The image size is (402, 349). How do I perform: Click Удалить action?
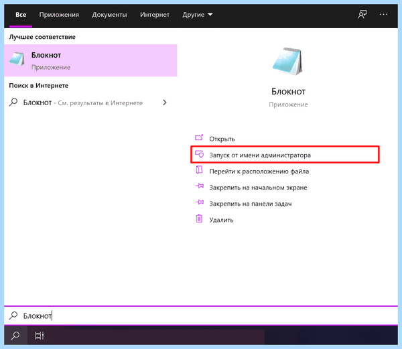click(x=221, y=220)
